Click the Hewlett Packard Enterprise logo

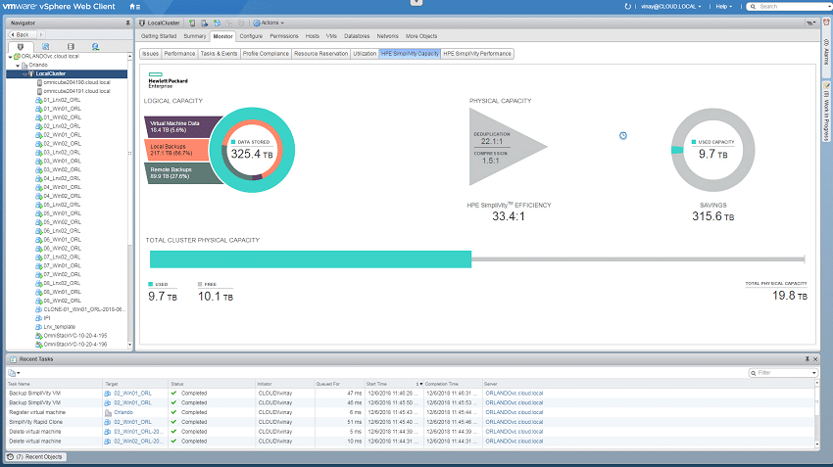pos(168,80)
